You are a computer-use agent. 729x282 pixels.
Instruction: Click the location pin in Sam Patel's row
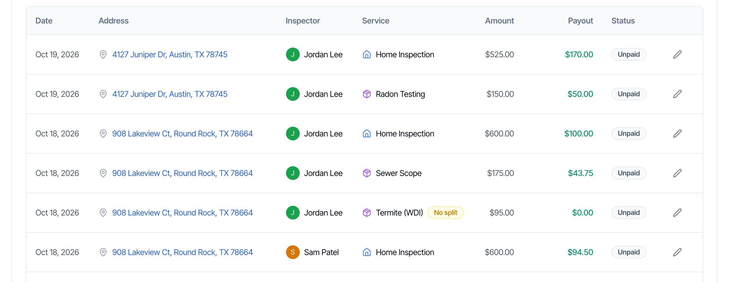103,252
